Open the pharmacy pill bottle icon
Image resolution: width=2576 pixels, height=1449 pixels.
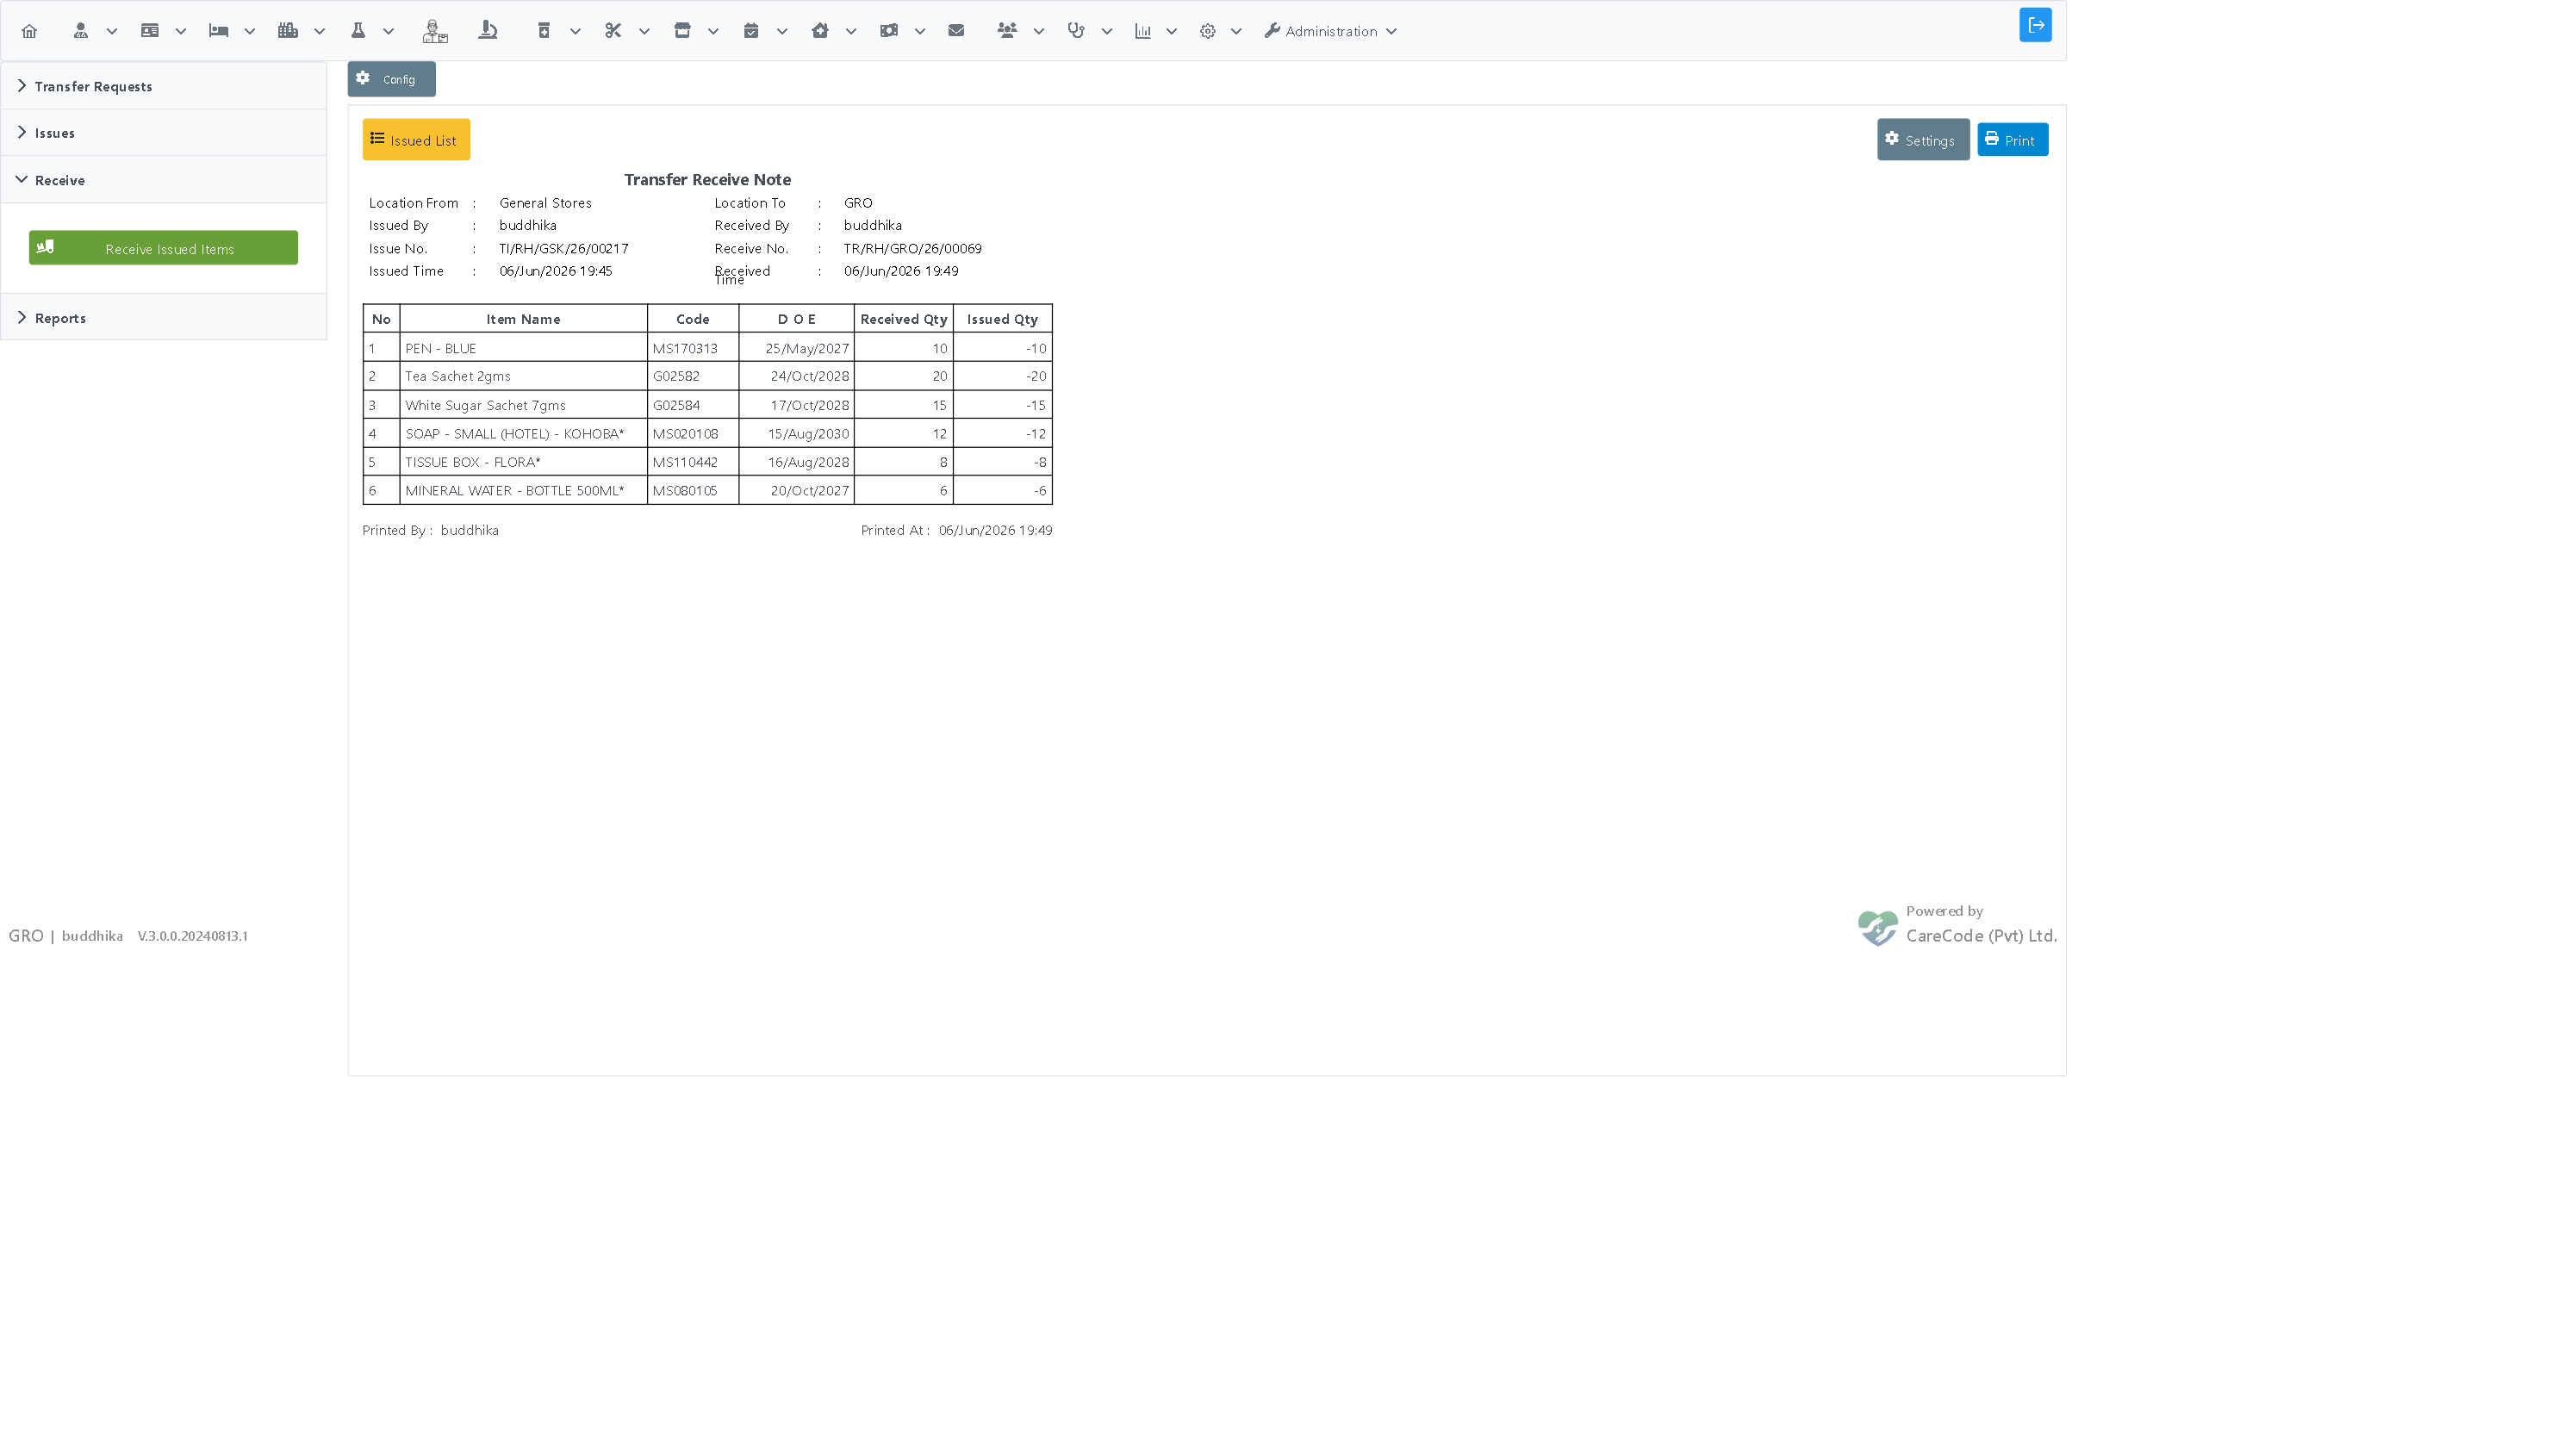[x=544, y=31]
